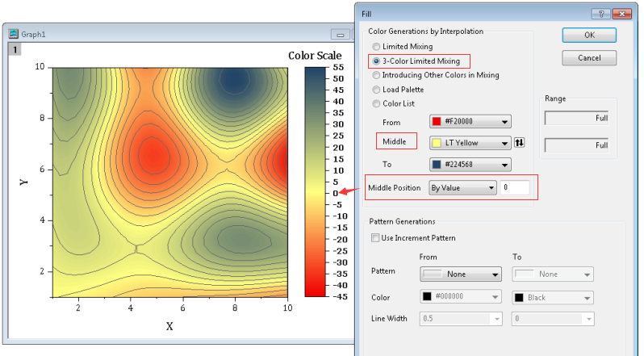Select Limited Mixing radio option
The image size is (644, 356).
[x=376, y=47]
